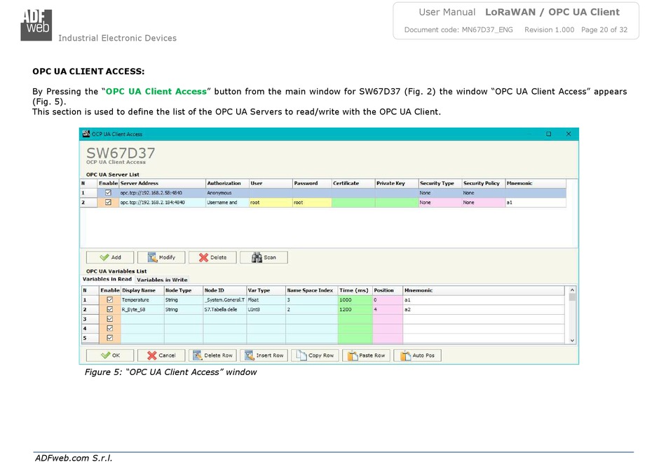The width and height of the screenshot is (666, 462).
Task: Click the Auto Pos button
Action: [x=418, y=355]
